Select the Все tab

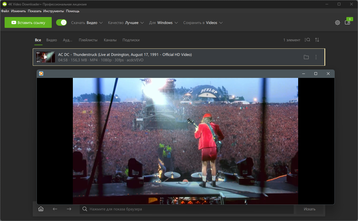coord(38,40)
